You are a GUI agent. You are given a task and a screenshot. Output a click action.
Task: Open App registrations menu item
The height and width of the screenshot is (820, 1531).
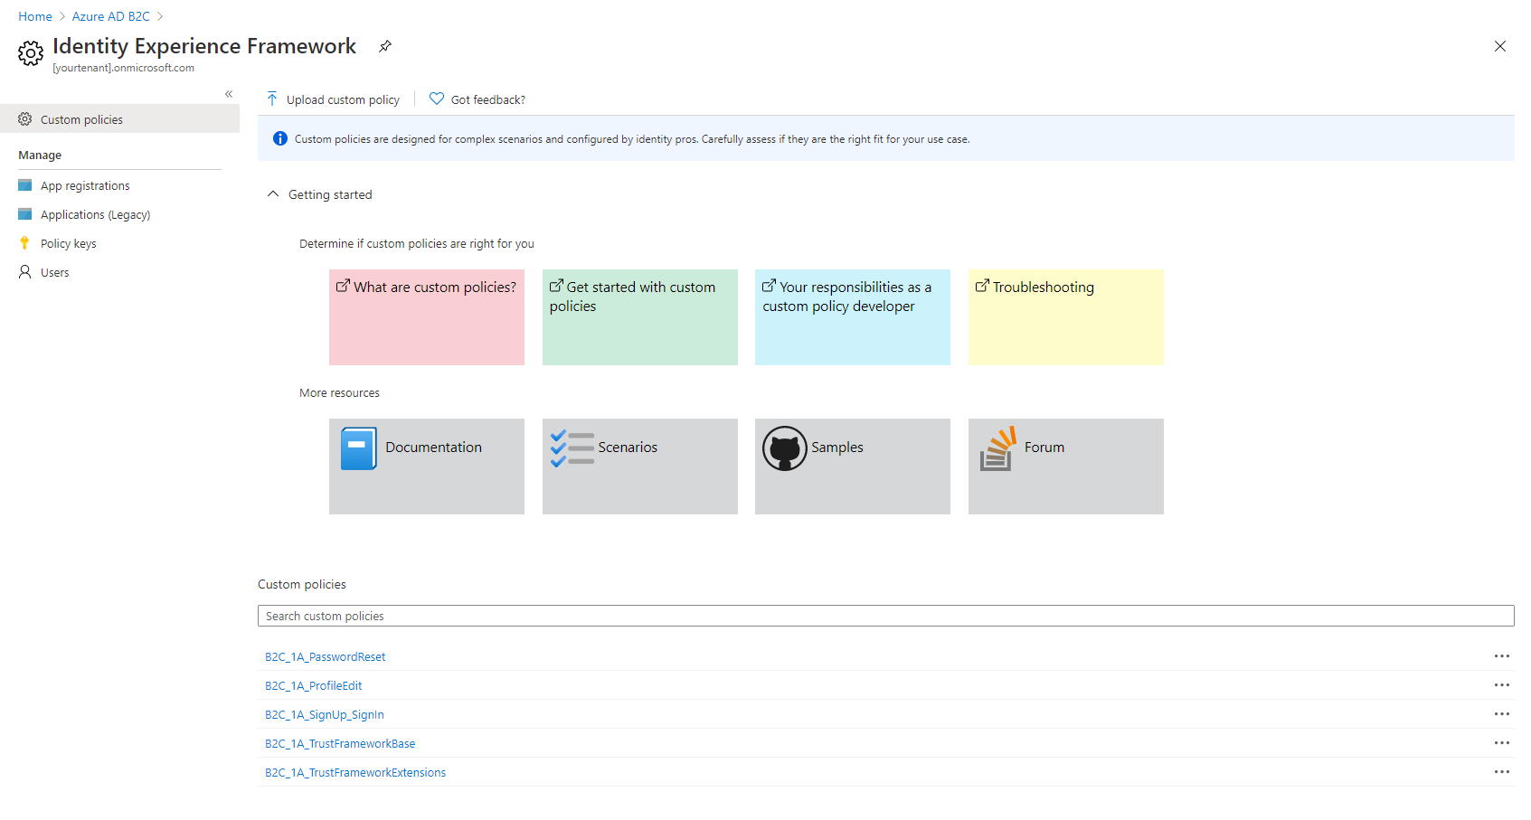(x=85, y=185)
